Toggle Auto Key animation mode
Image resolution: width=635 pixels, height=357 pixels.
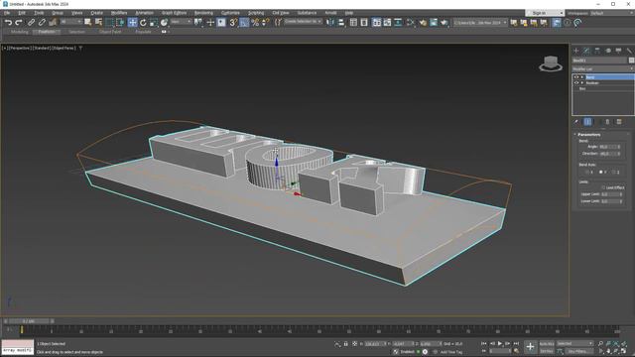tap(547, 344)
